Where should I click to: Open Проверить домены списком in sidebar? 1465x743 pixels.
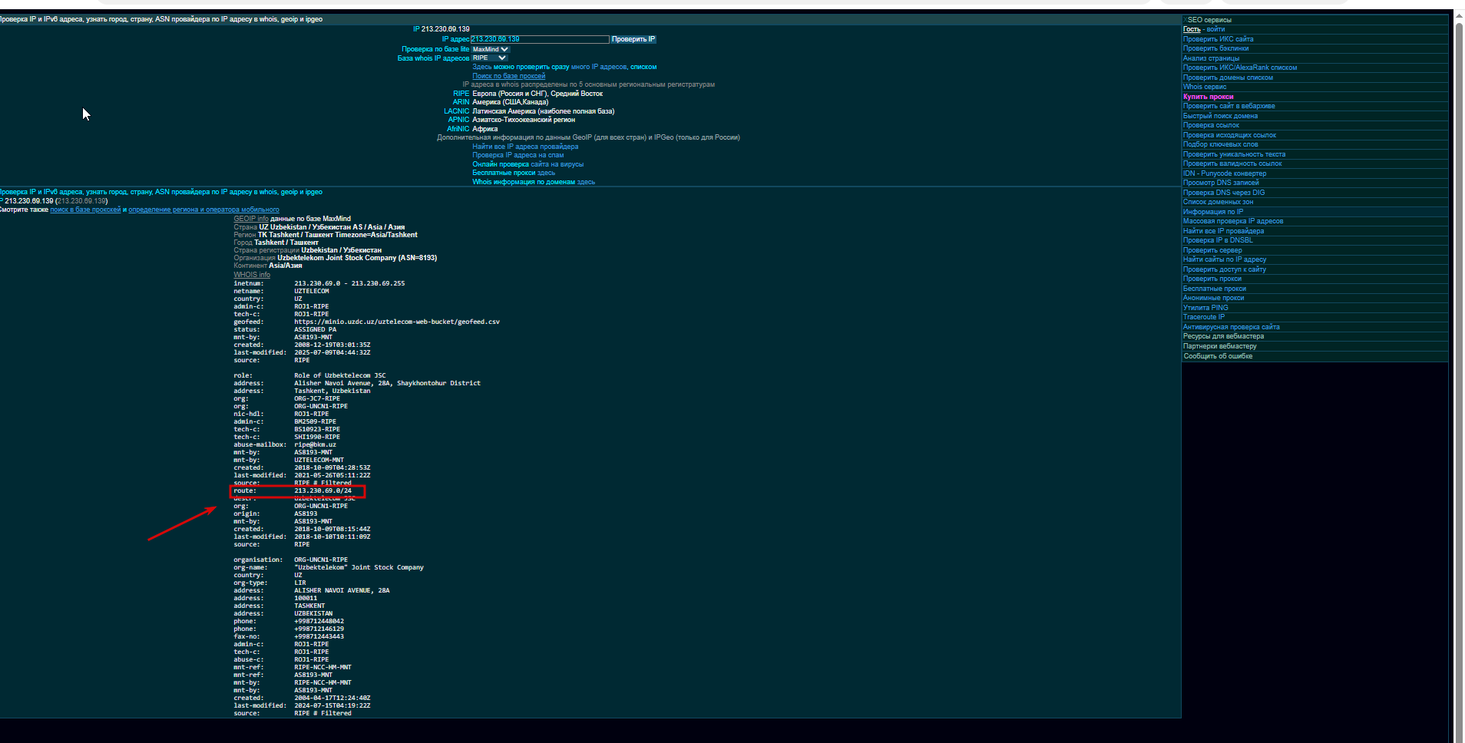click(x=1229, y=78)
